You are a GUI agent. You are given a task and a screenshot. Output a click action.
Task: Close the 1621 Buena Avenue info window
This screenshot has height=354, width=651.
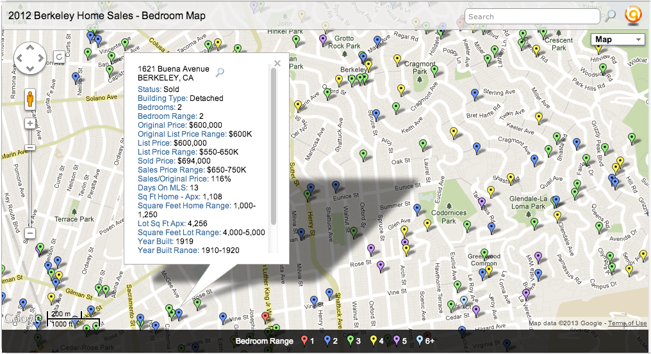277,63
